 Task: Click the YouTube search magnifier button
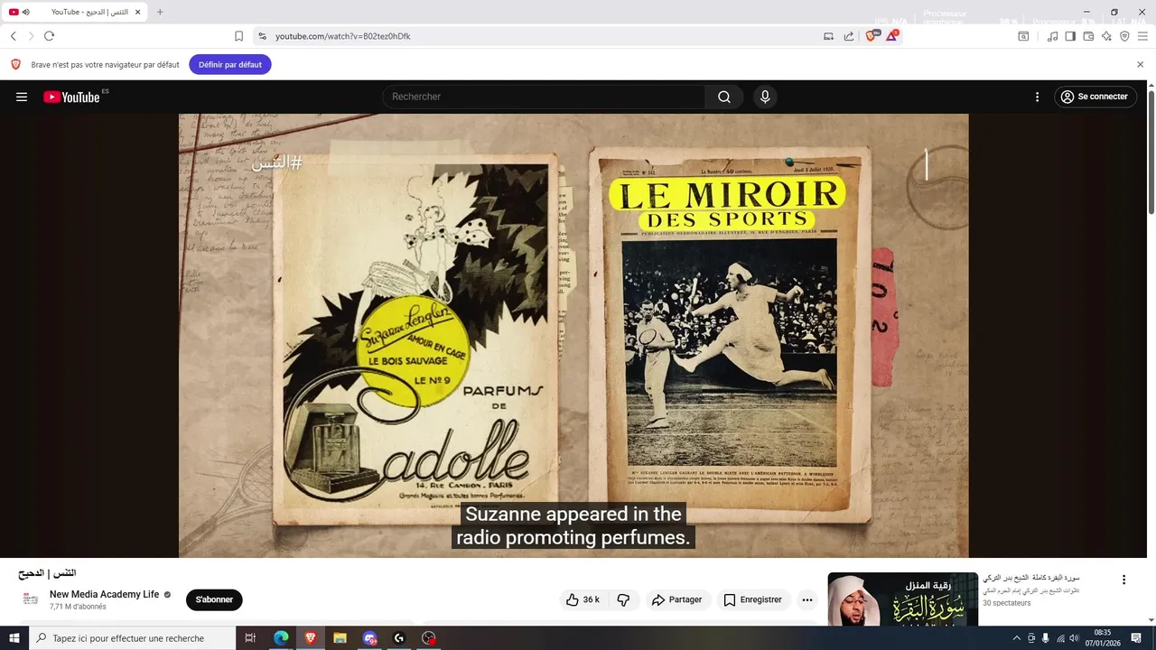(724, 97)
